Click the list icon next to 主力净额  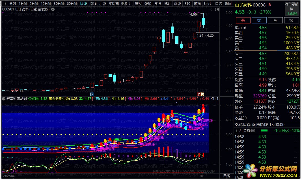point(253,131)
